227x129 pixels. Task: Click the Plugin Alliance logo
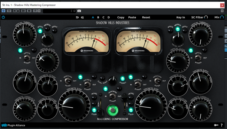click(13, 125)
